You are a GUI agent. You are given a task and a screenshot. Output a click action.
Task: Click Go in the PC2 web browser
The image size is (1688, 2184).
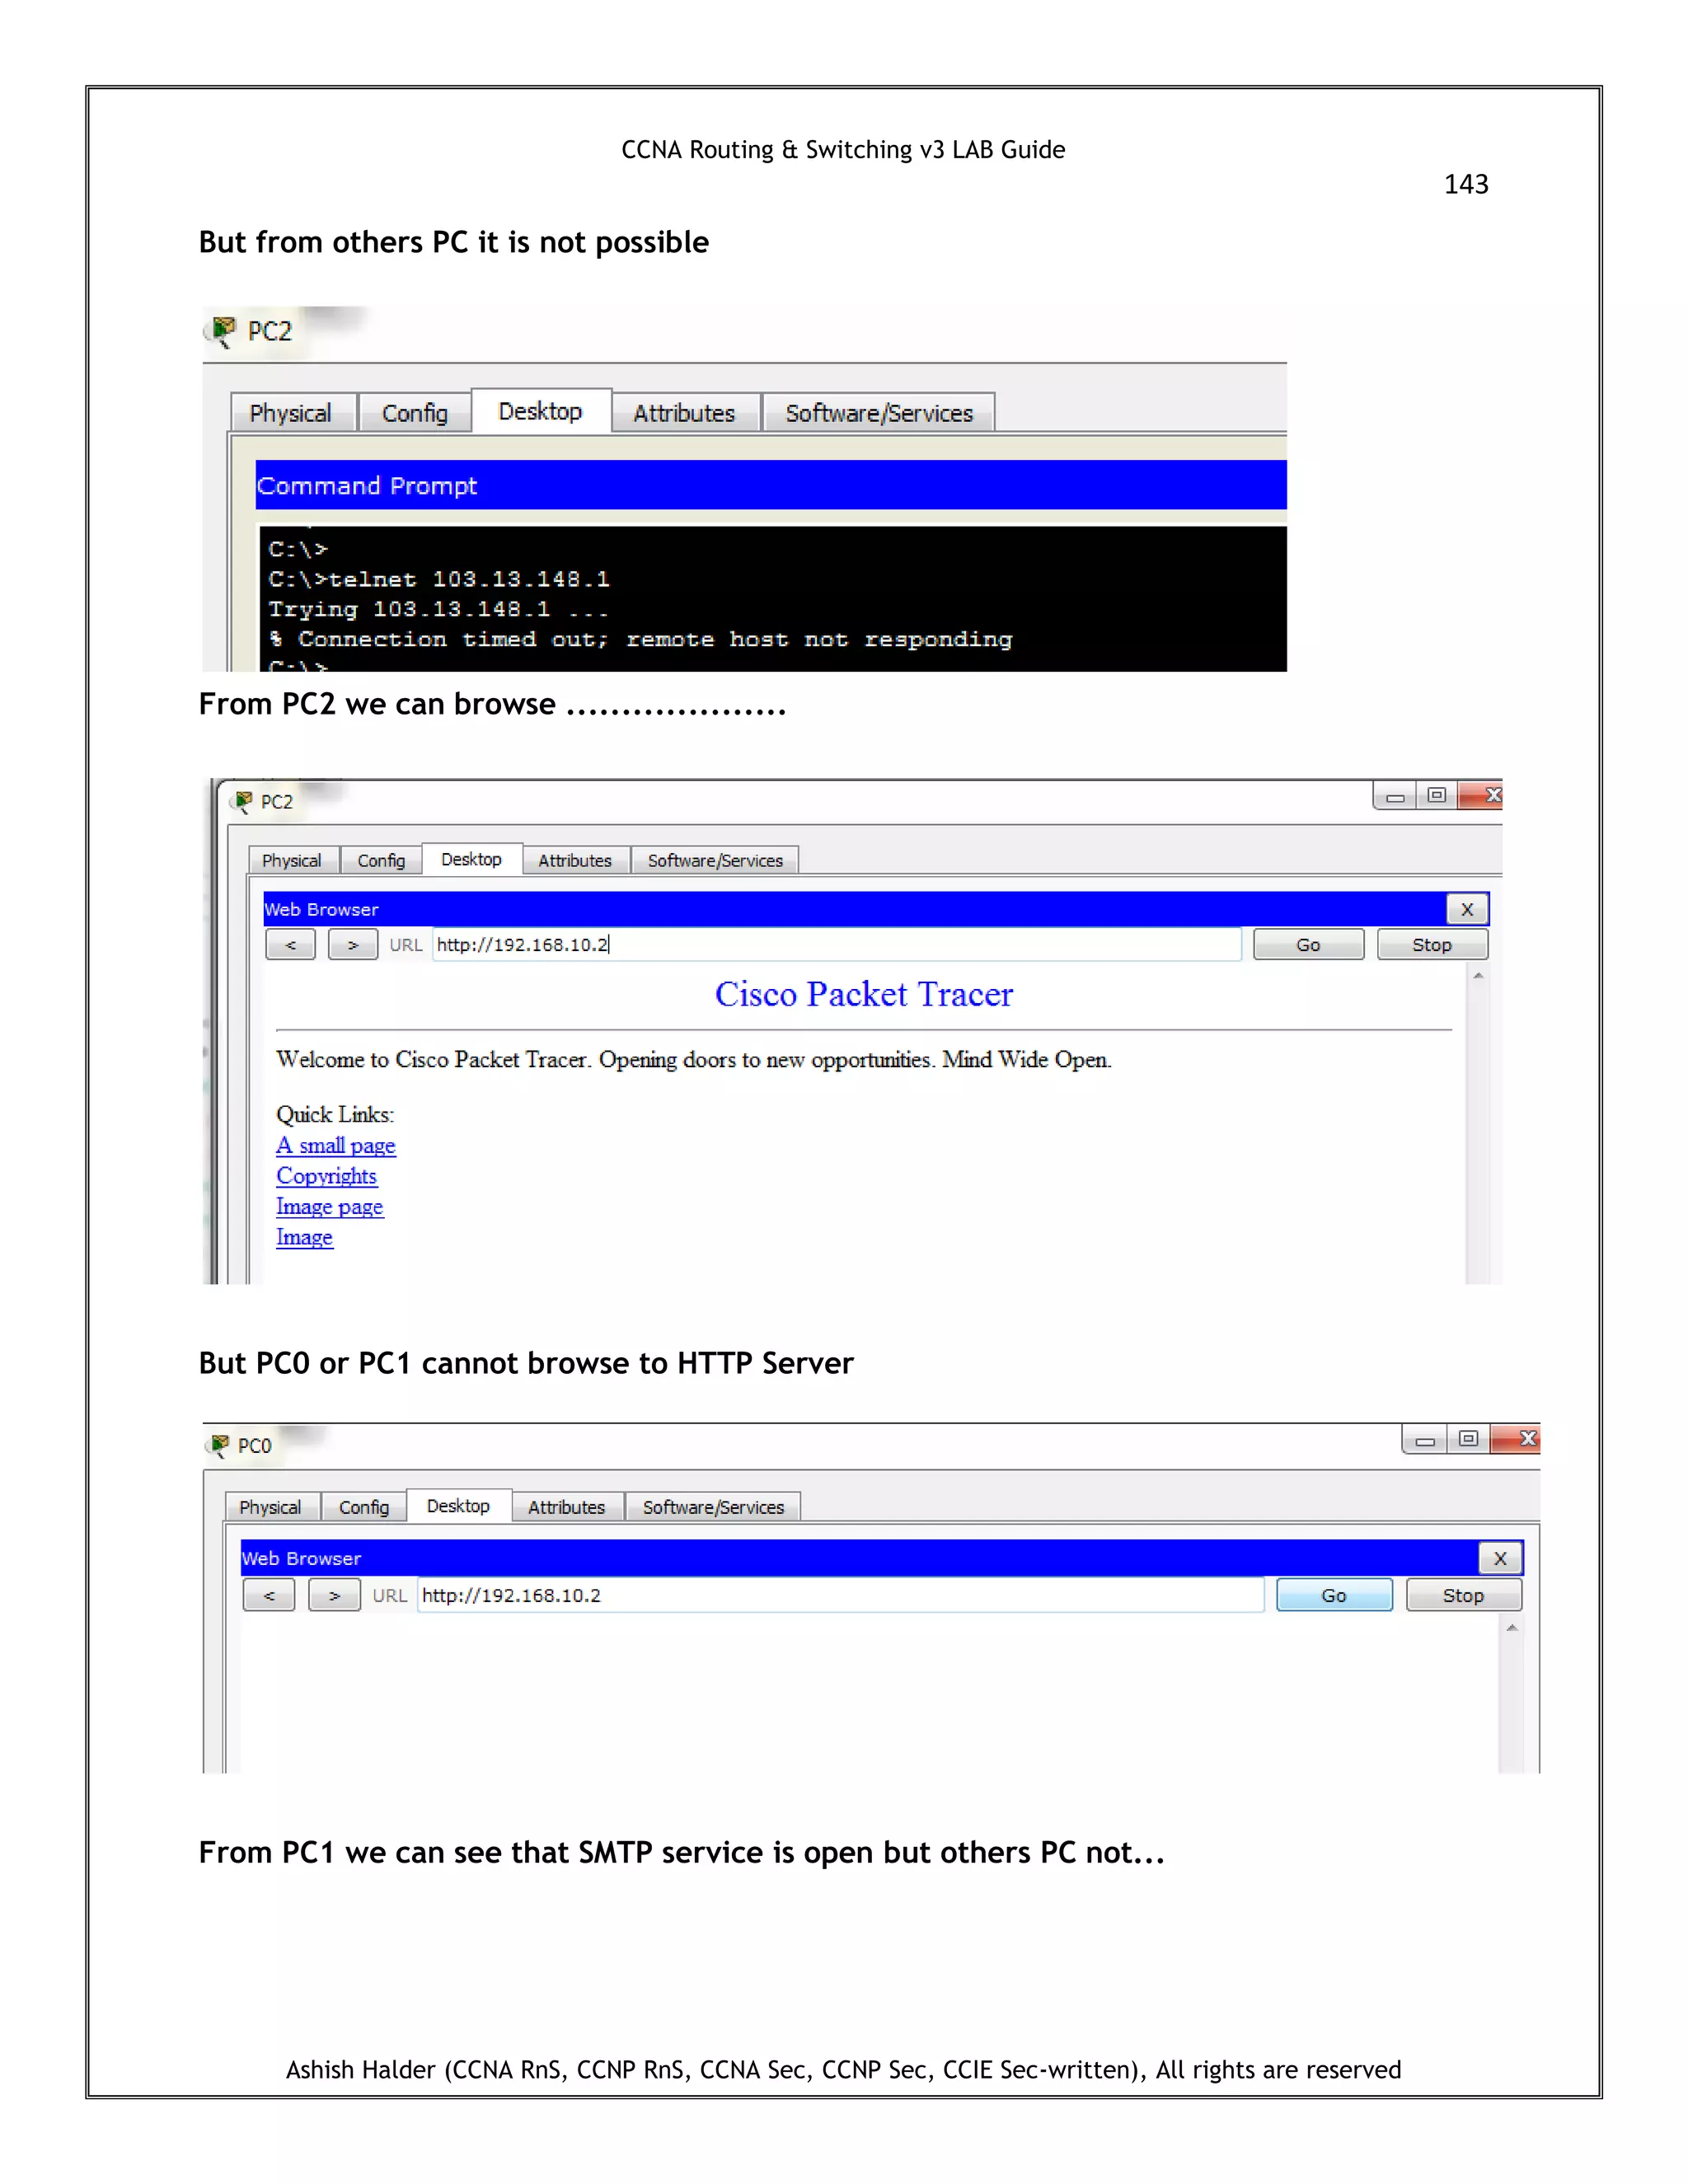click(1308, 945)
